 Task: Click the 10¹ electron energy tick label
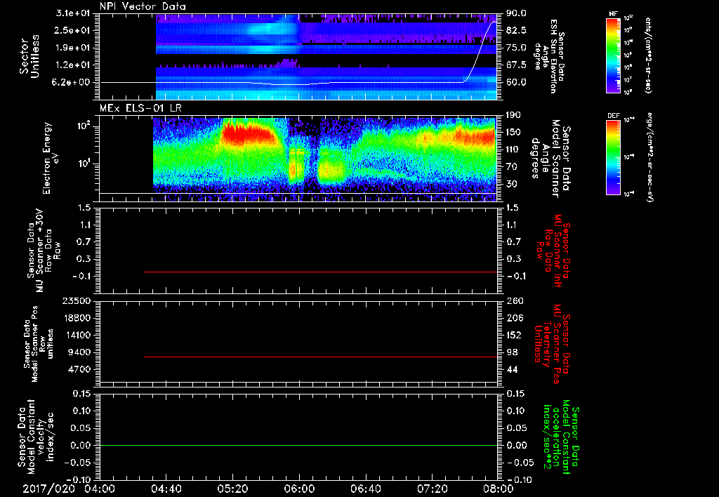point(84,164)
